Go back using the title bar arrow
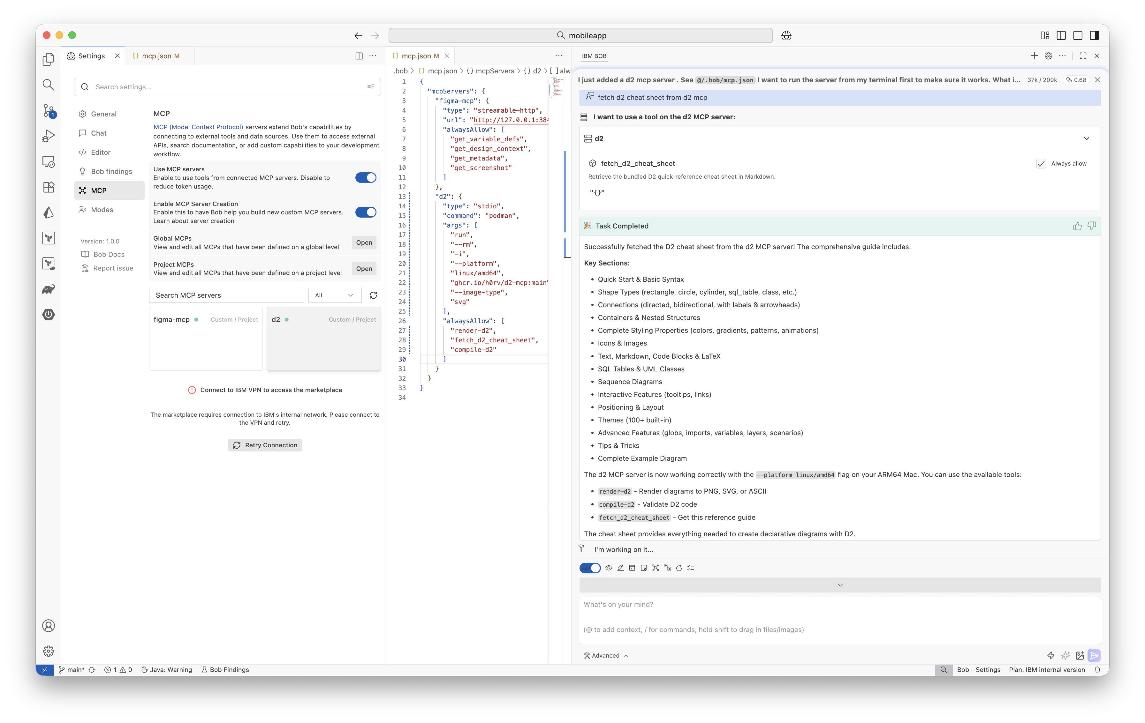This screenshot has width=1145, height=723. pos(358,36)
